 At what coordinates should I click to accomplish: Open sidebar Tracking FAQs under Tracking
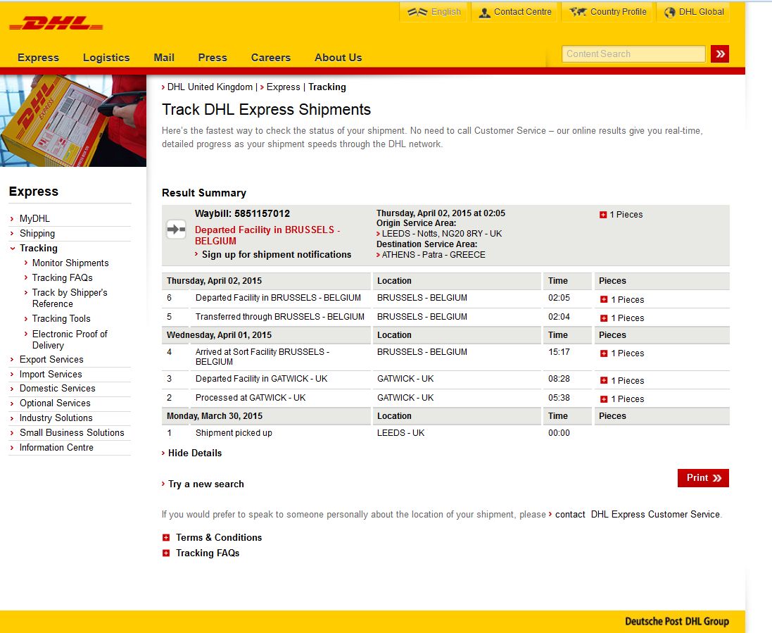[x=62, y=278]
